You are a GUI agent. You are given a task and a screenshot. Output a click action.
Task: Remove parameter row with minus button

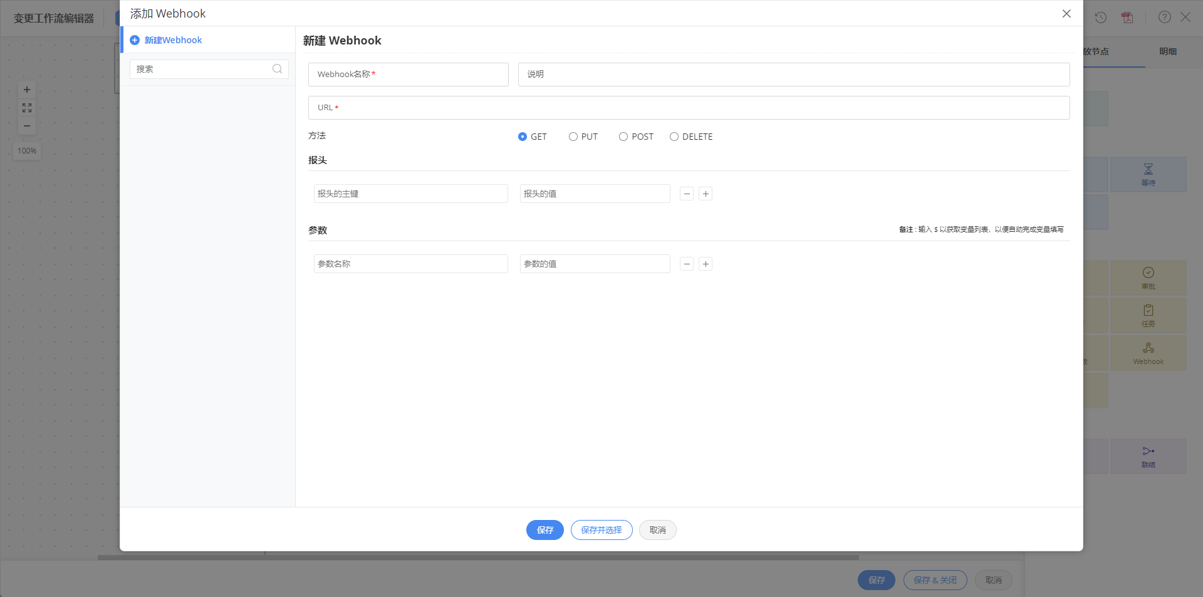pyautogui.click(x=687, y=264)
